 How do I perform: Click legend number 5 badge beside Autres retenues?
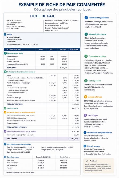(86, 97)
